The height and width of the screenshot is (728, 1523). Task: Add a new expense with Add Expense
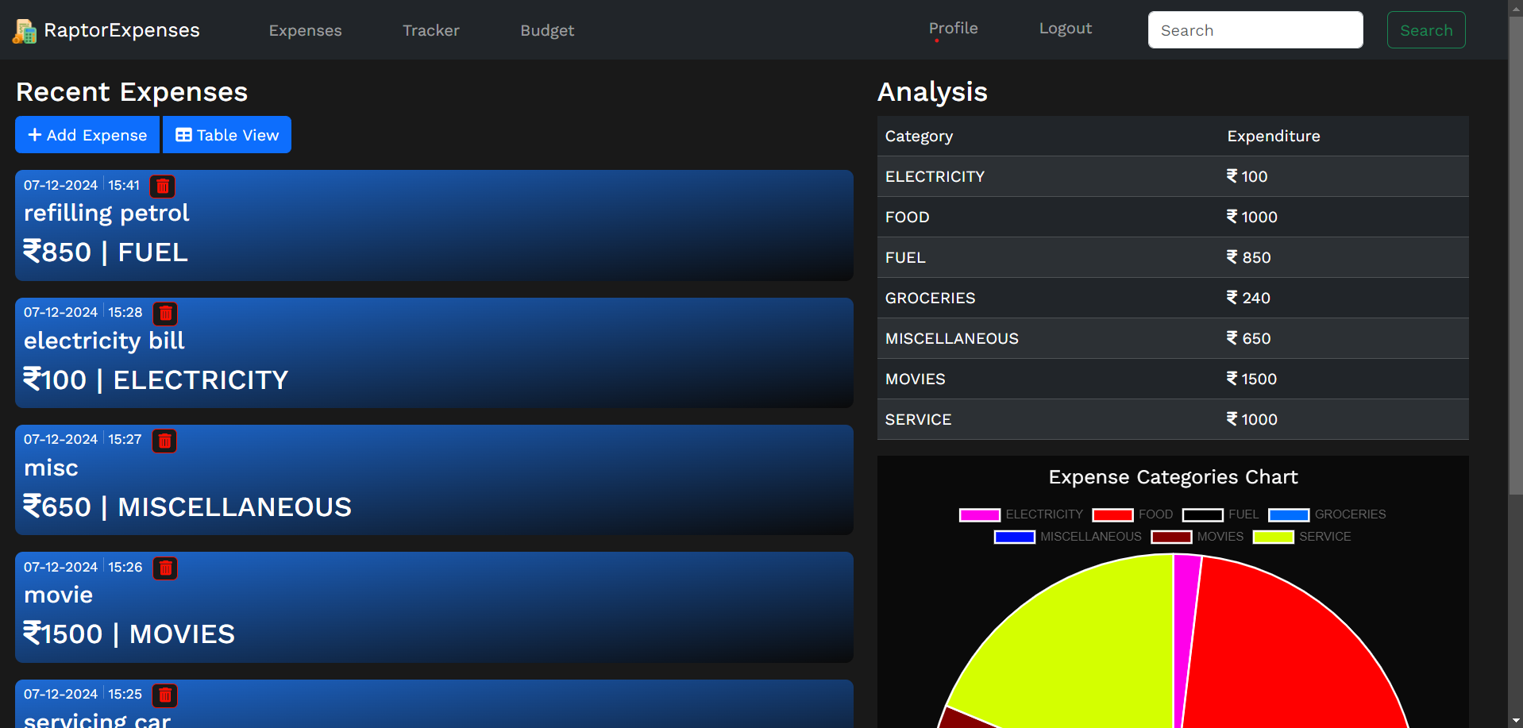(x=87, y=135)
